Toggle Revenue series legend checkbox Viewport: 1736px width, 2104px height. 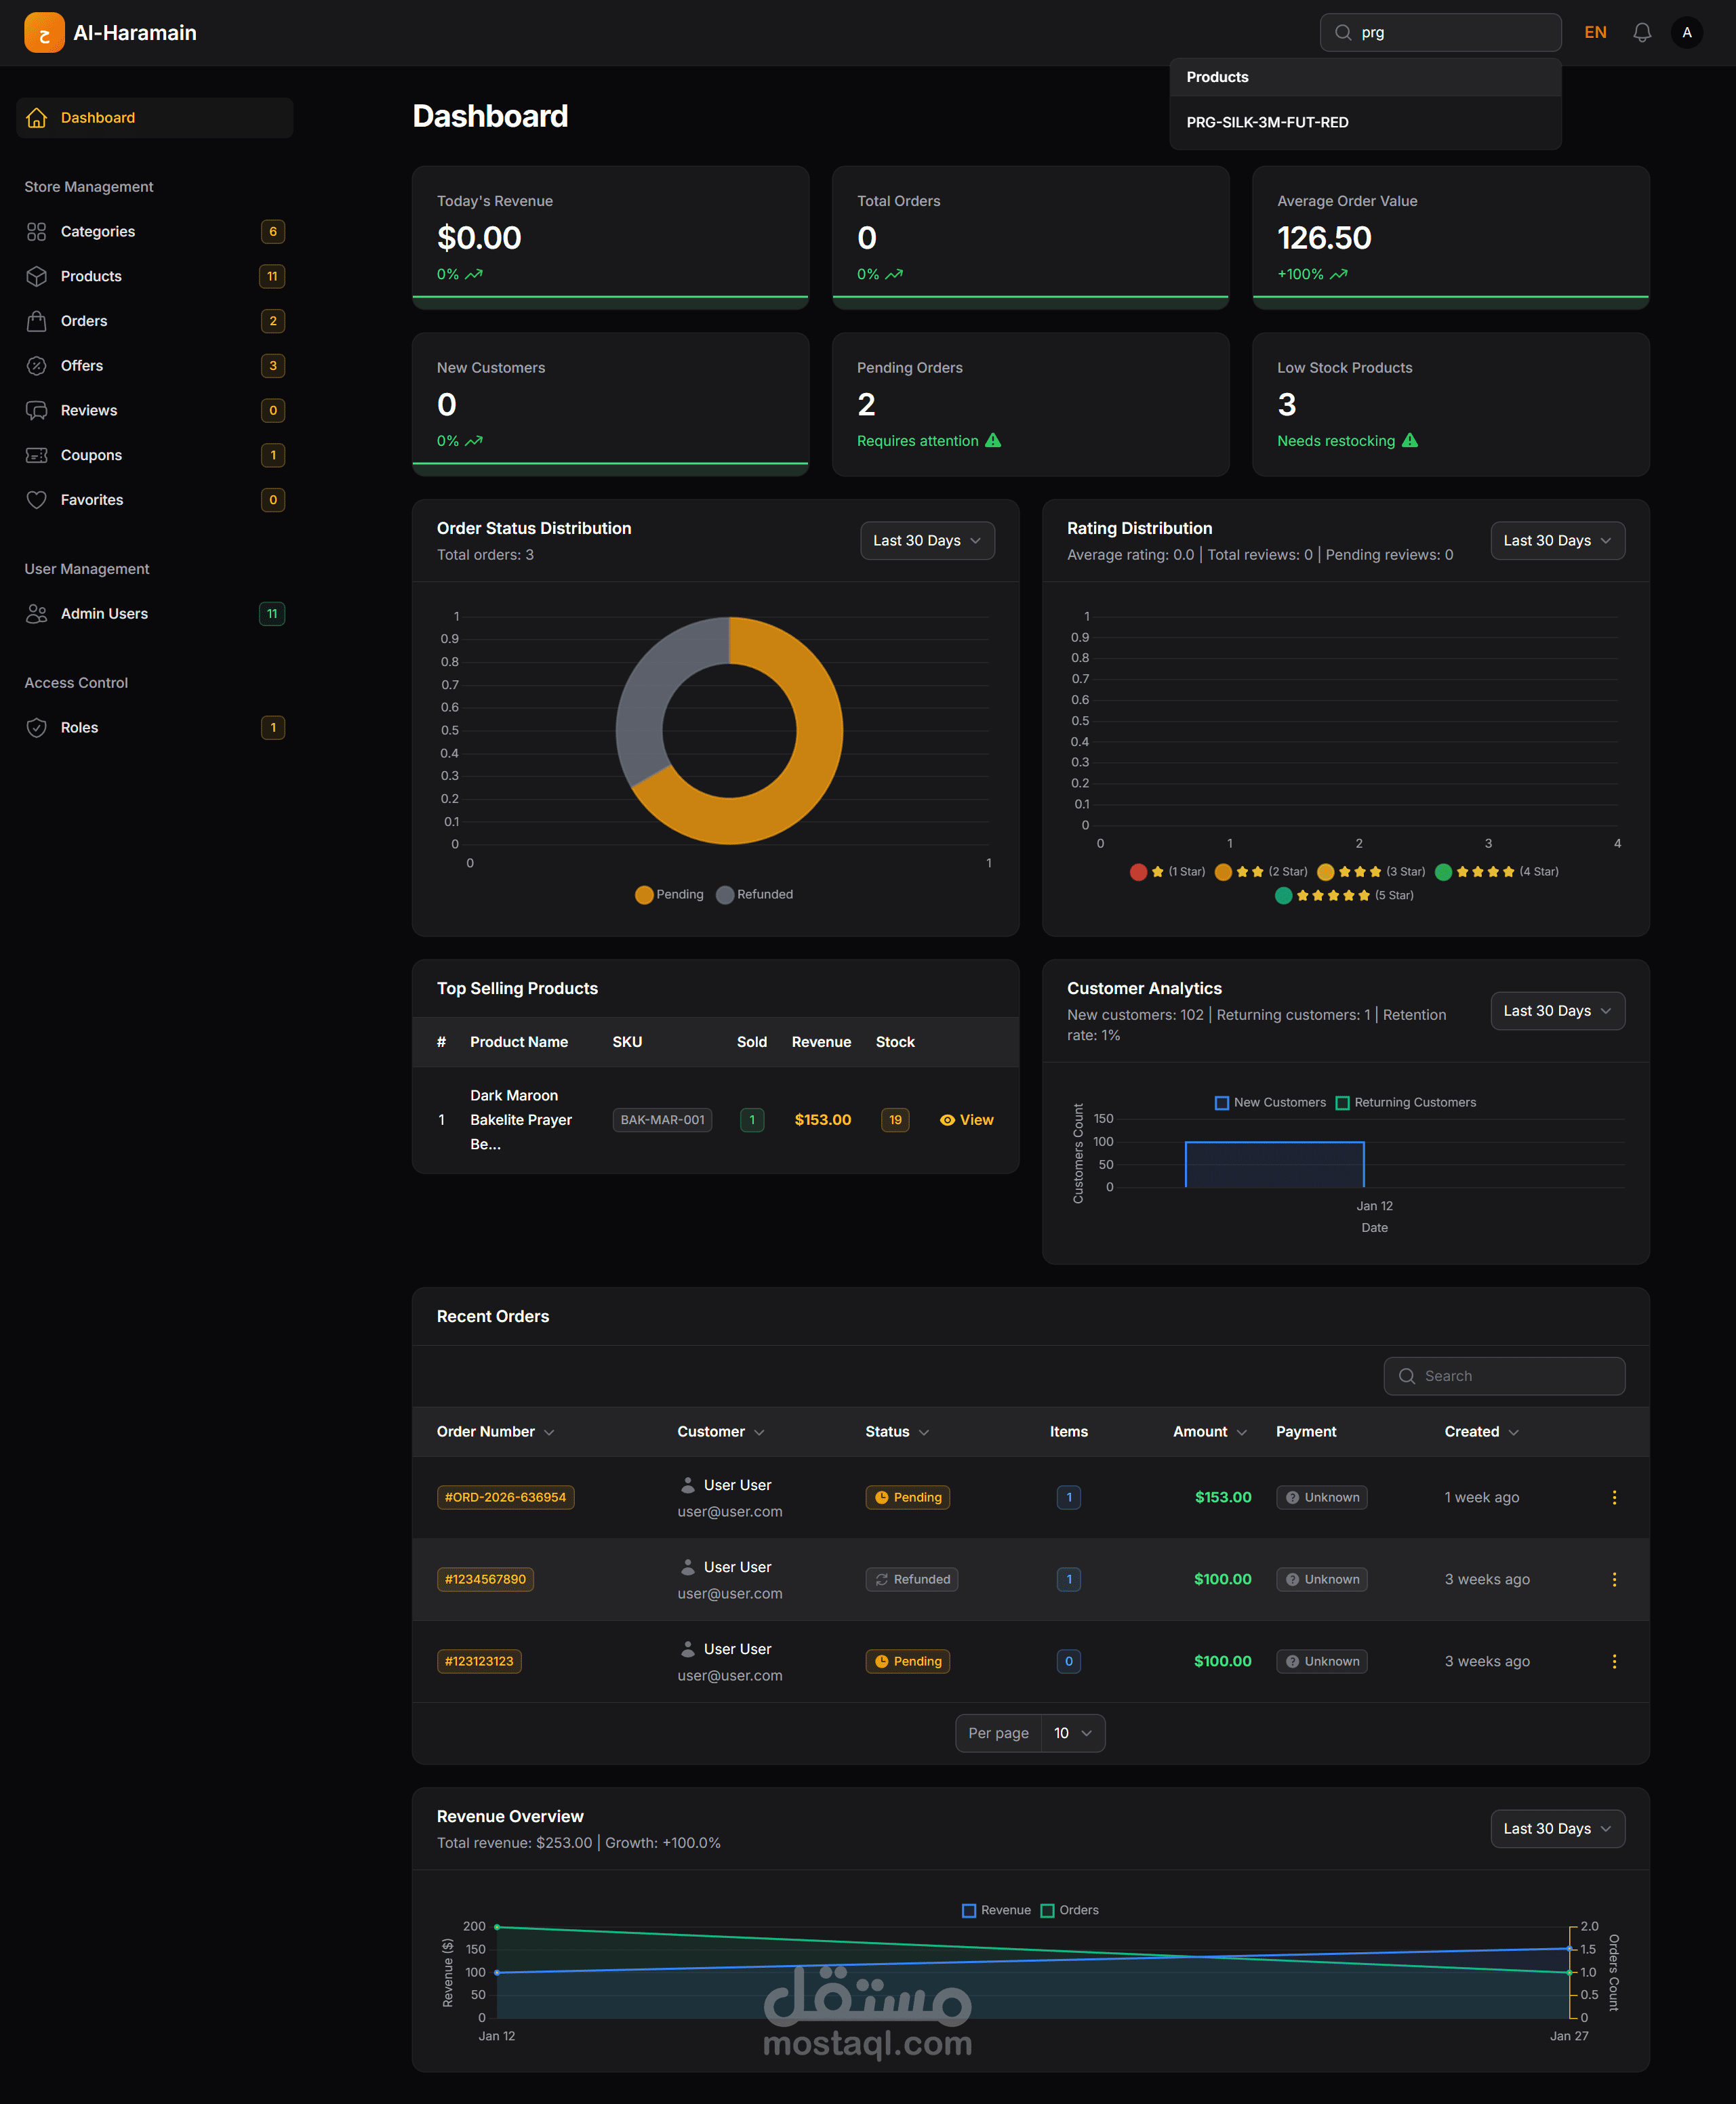[x=968, y=1910]
